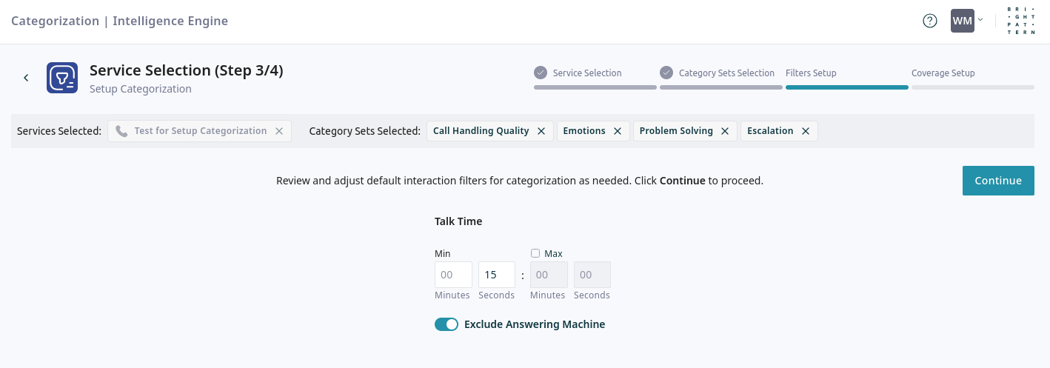Toggle Exclude Answering Machine switch off
This screenshot has width=1050, height=368.
click(x=447, y=324)
